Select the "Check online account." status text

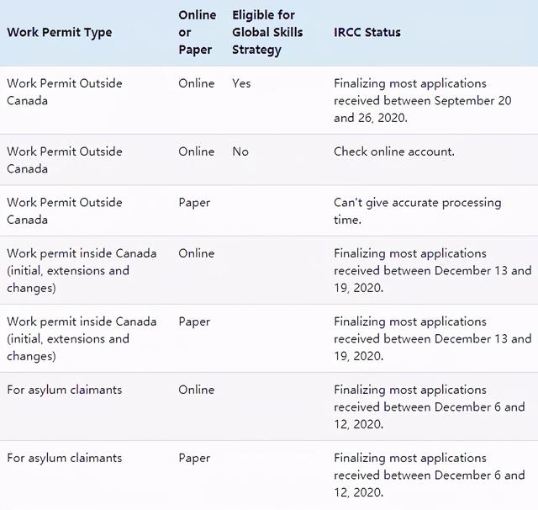point(393,151)
